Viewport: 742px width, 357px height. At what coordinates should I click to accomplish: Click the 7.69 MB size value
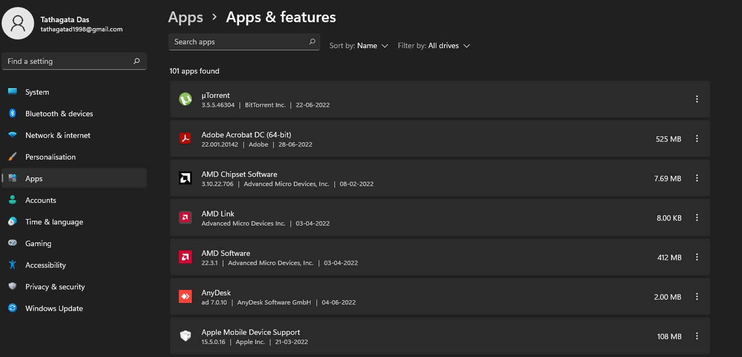pos(668,178)
